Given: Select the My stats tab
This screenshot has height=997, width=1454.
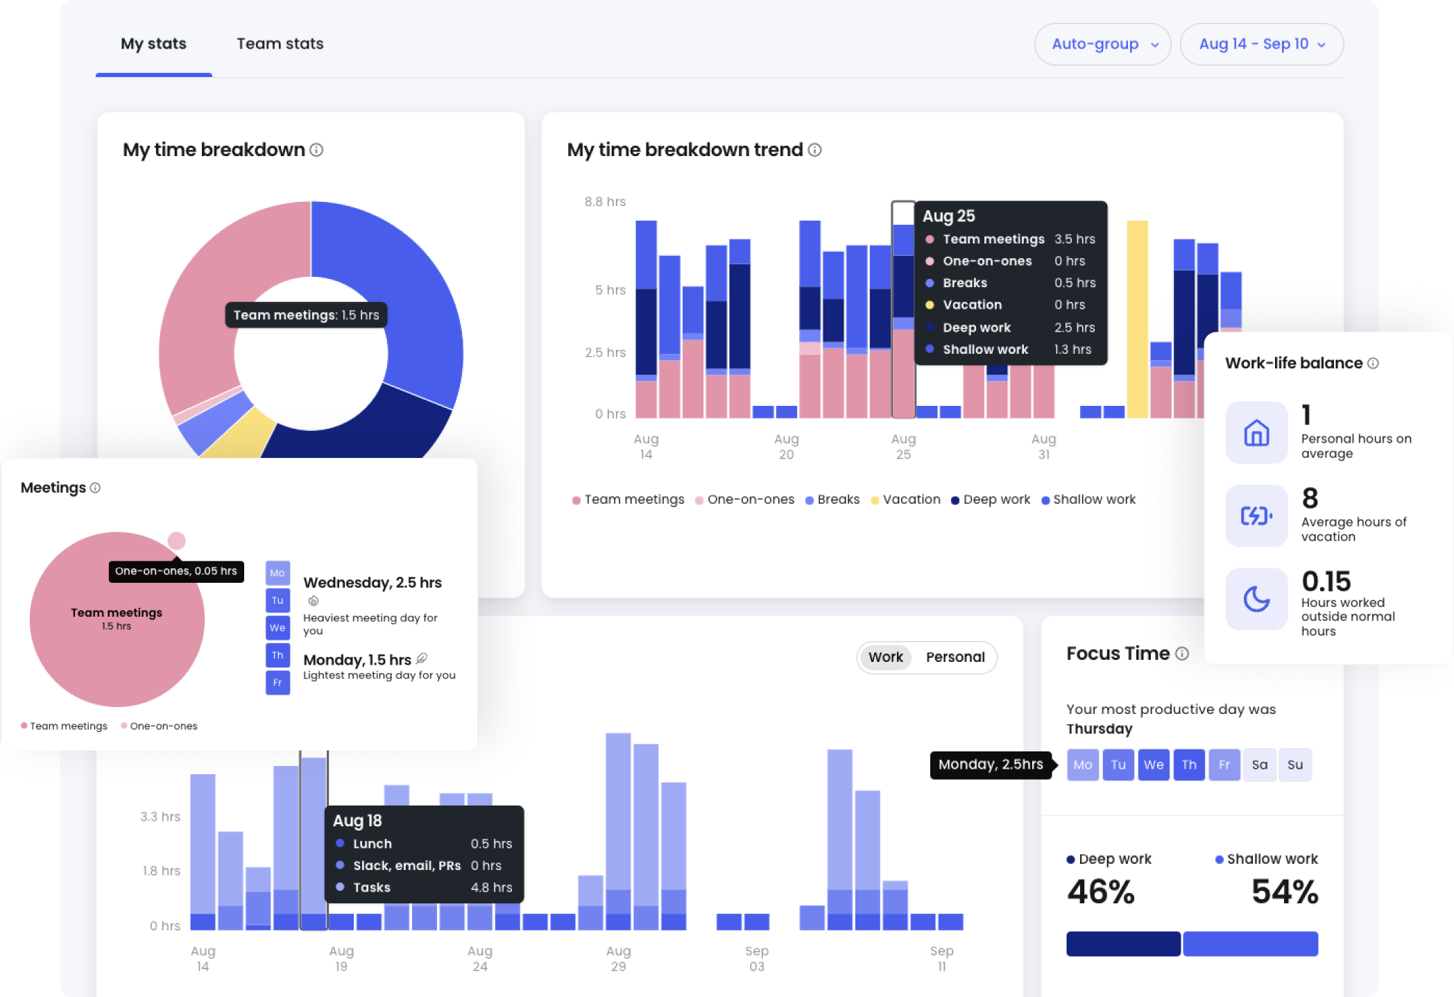Looking at the screenshot, I should (153, 44).
